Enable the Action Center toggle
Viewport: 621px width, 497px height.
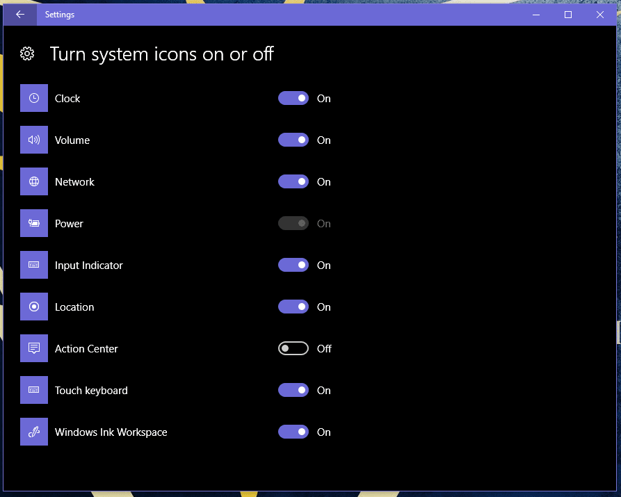293,348
